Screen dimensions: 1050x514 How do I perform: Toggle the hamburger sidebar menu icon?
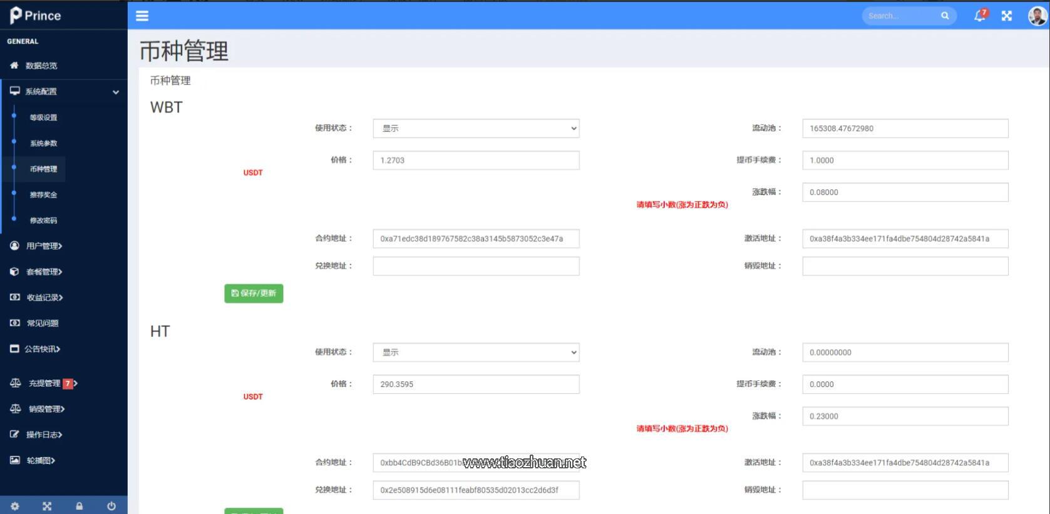142,16
